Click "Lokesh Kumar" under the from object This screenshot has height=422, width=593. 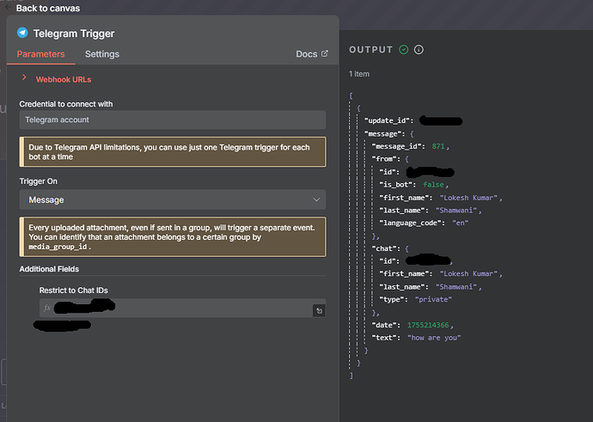coord(469,198)
